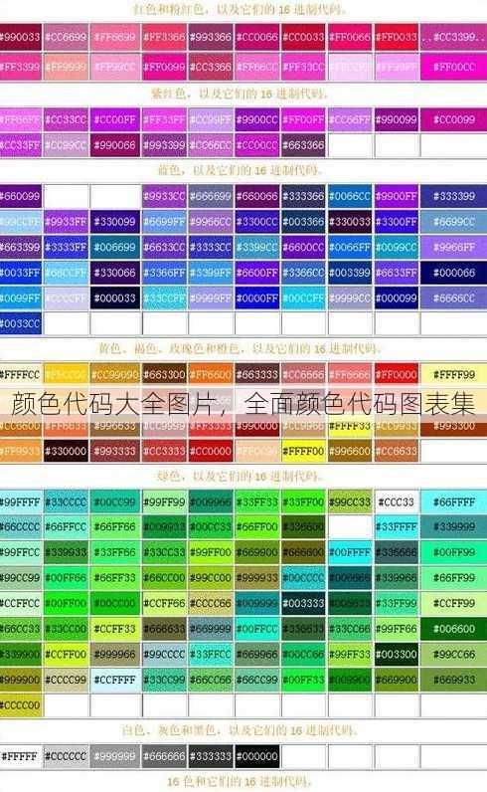Viewport: 487px width, 792px height.
Task: Select the #FF6600 orange swatch
Action: [211, 375]
